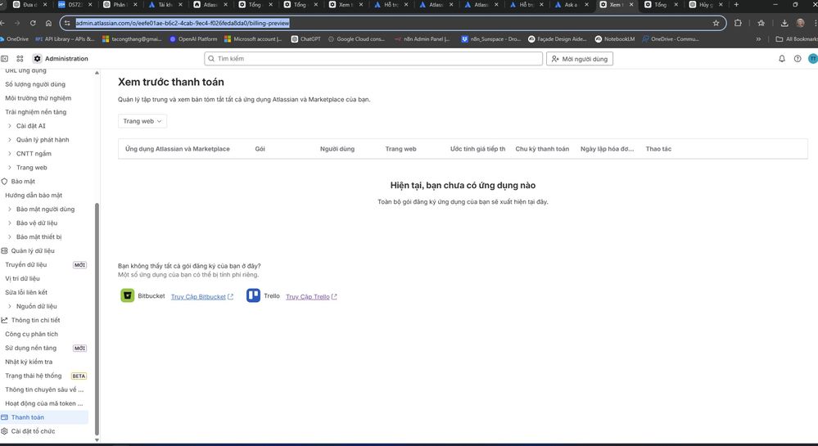
Task: Expand the Trang web sidebar item
Action: tap(9, 168)
